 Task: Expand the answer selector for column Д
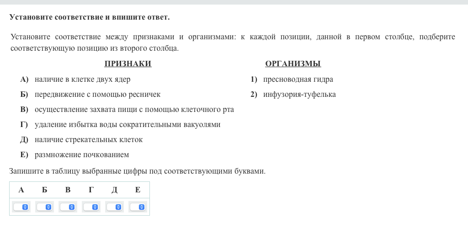tap(114, 207)
